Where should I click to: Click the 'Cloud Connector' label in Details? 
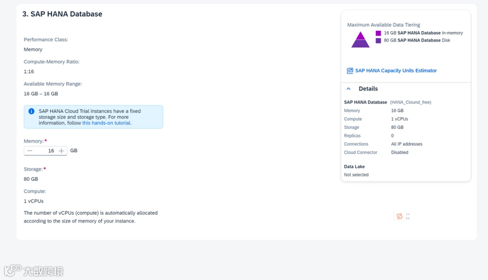click(x=361, y=152)
